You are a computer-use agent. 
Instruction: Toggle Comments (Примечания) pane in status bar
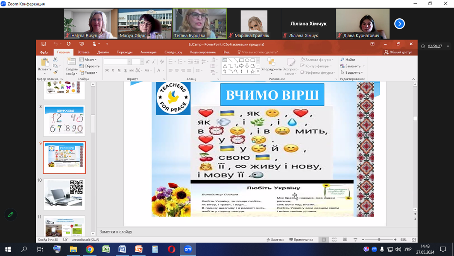(x=301, y=240)
